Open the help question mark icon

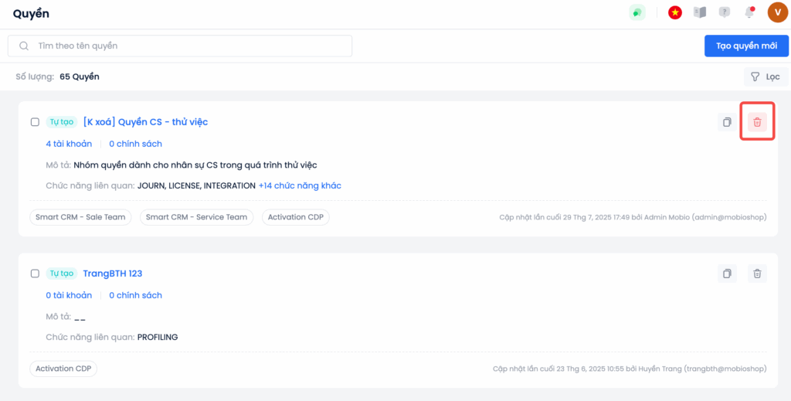(x=725, y=12)
